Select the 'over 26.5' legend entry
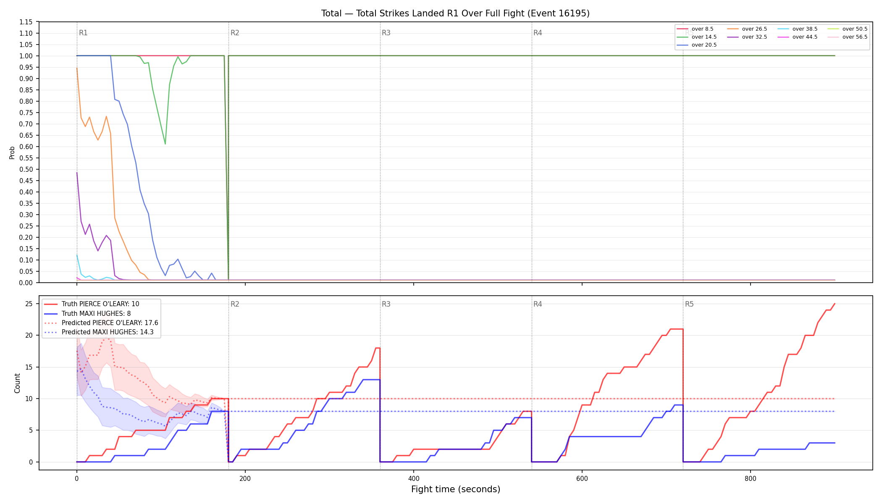Screen dimensions: 882x504 click(x=747, y=29)
